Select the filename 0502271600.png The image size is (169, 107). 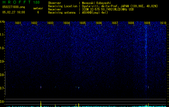14,7
